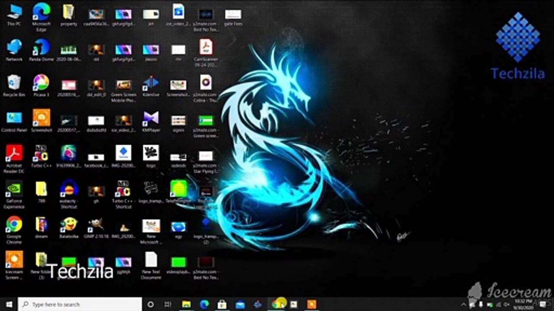Select the 'rhr' file on the desktop
This screenshot has height=311, width=554.
pos(178,52)
